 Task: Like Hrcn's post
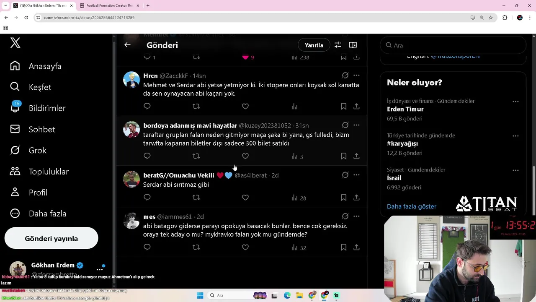click(245, 107)
